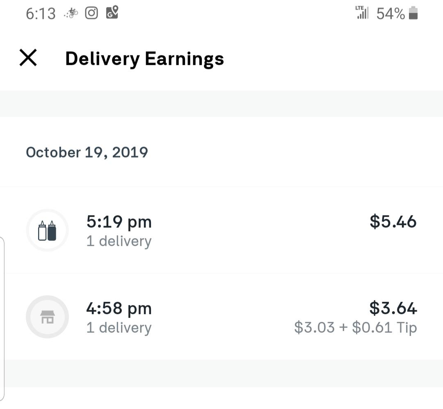Tap the $3.64 earnings amount
443x409 pixels.
coord(393,308)
